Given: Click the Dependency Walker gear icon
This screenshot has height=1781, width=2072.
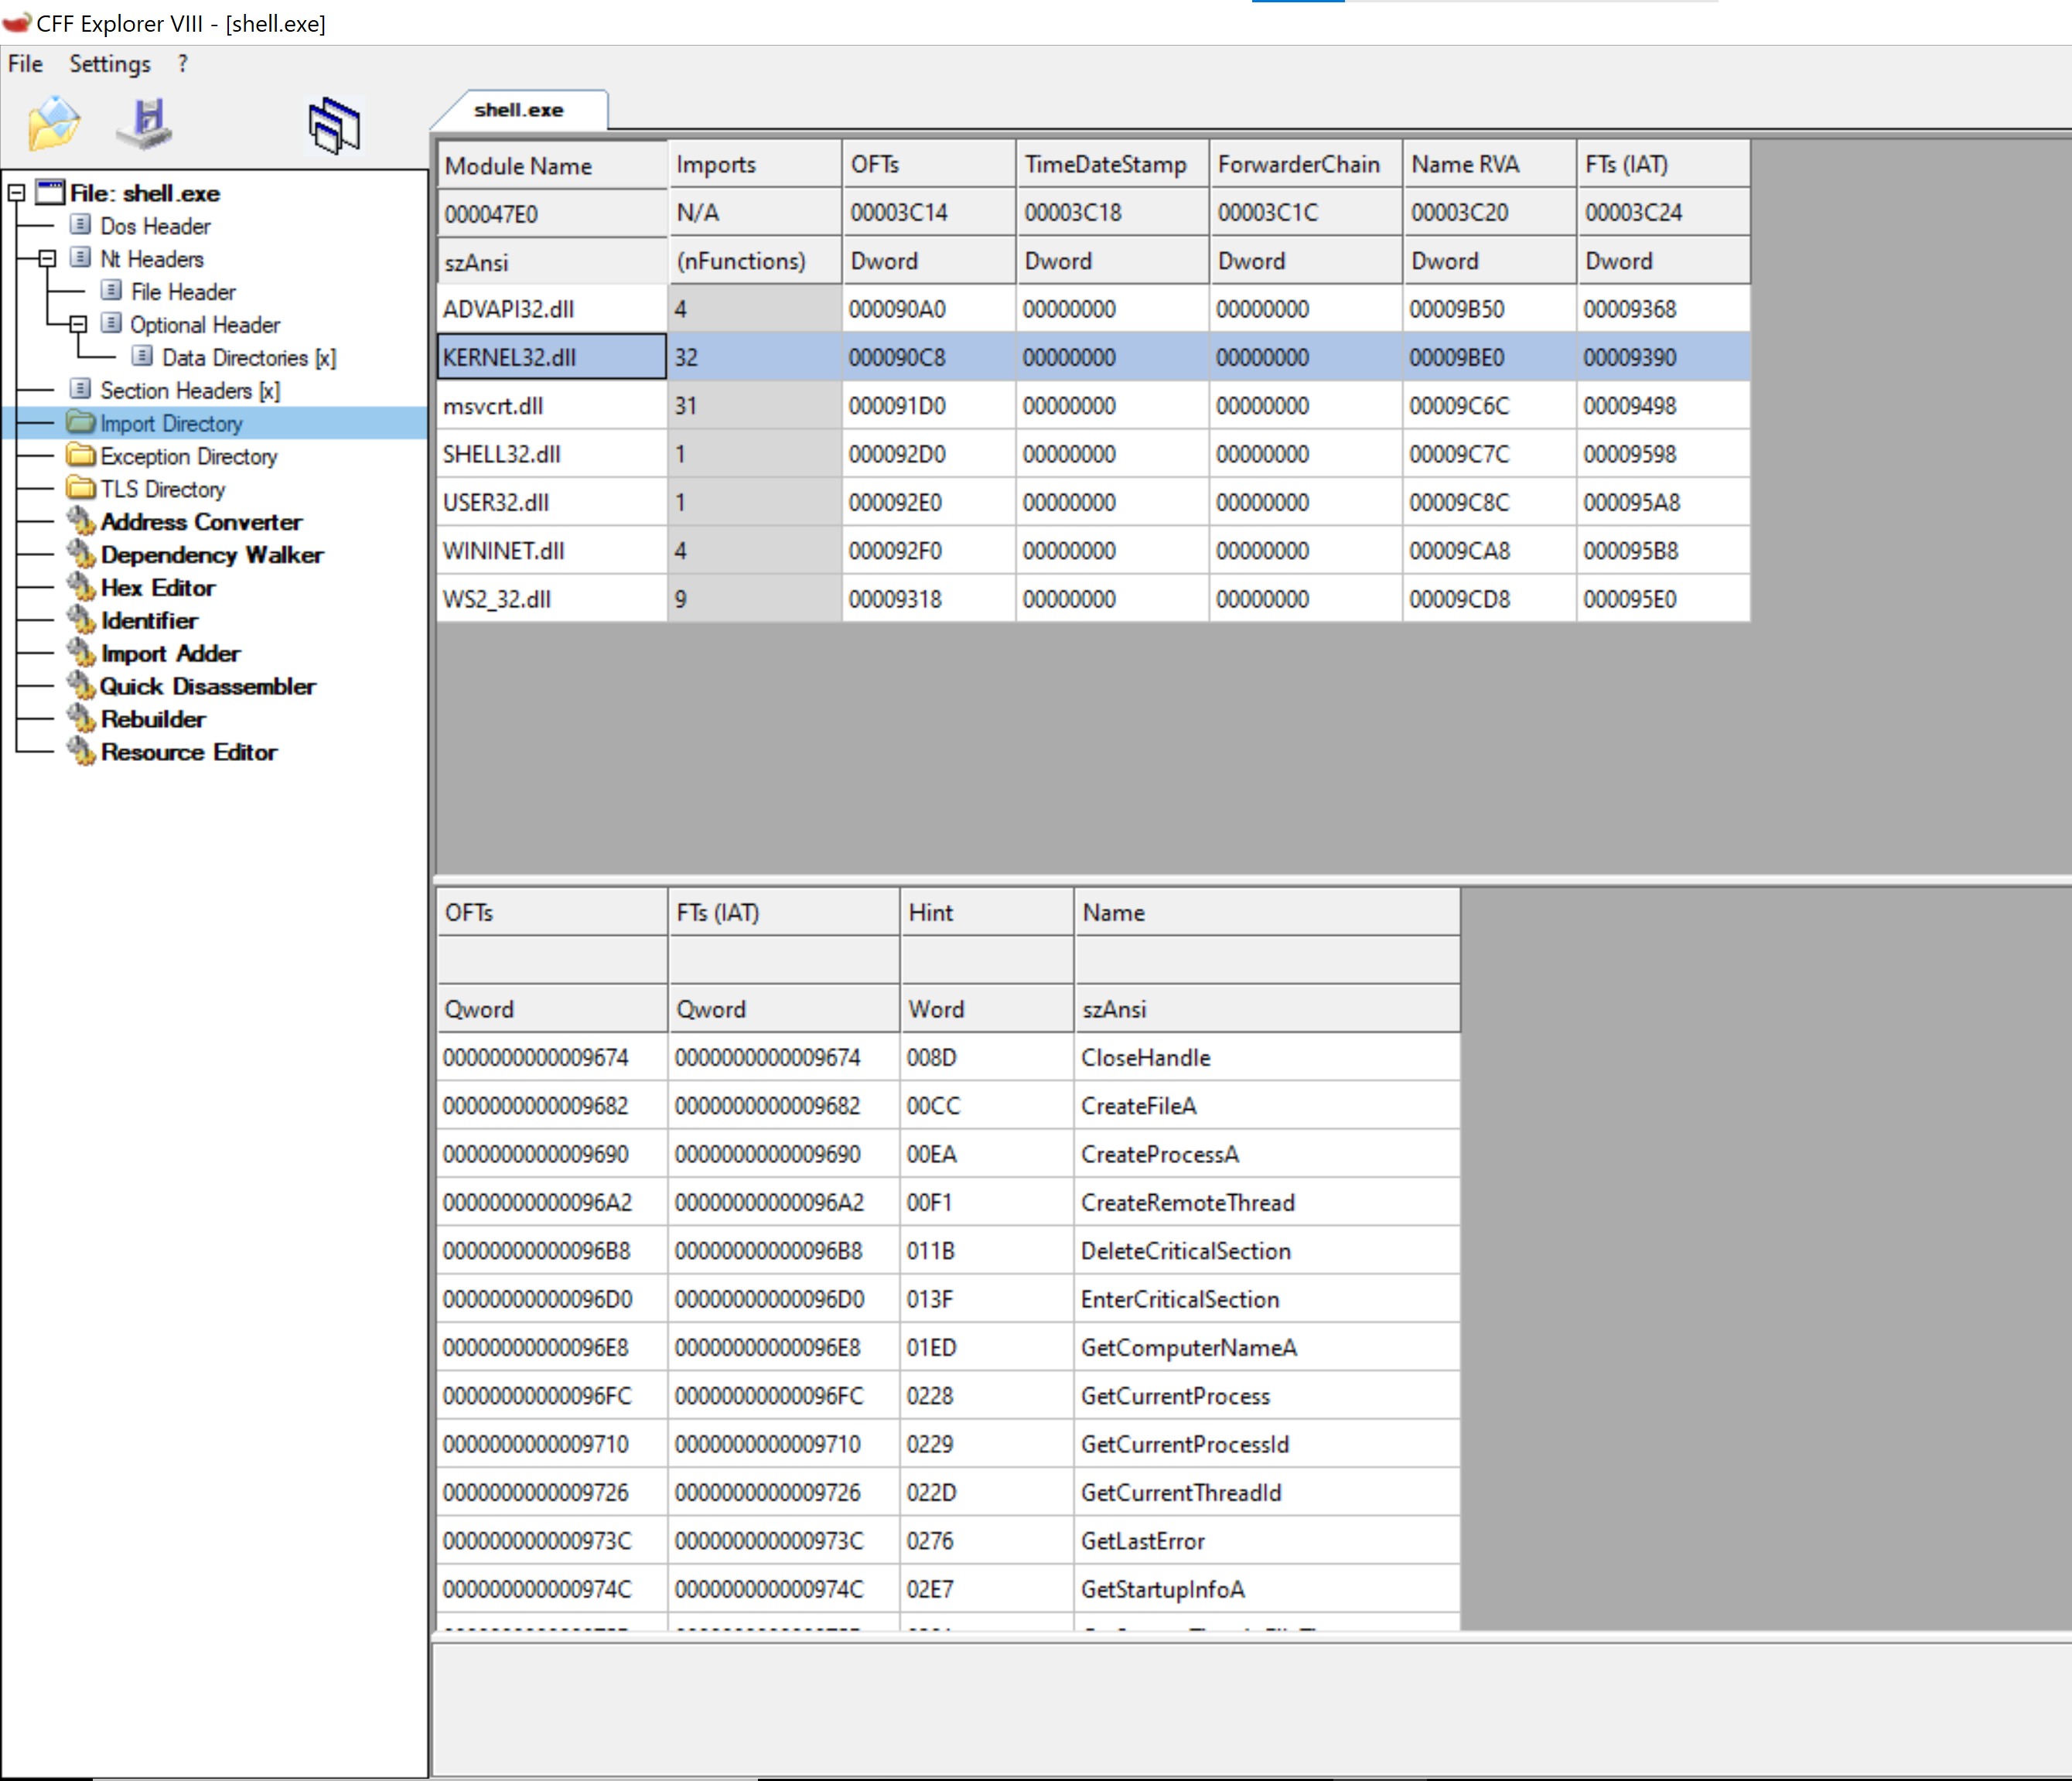Looking at the screenshot, I should (x=80, y=554).
